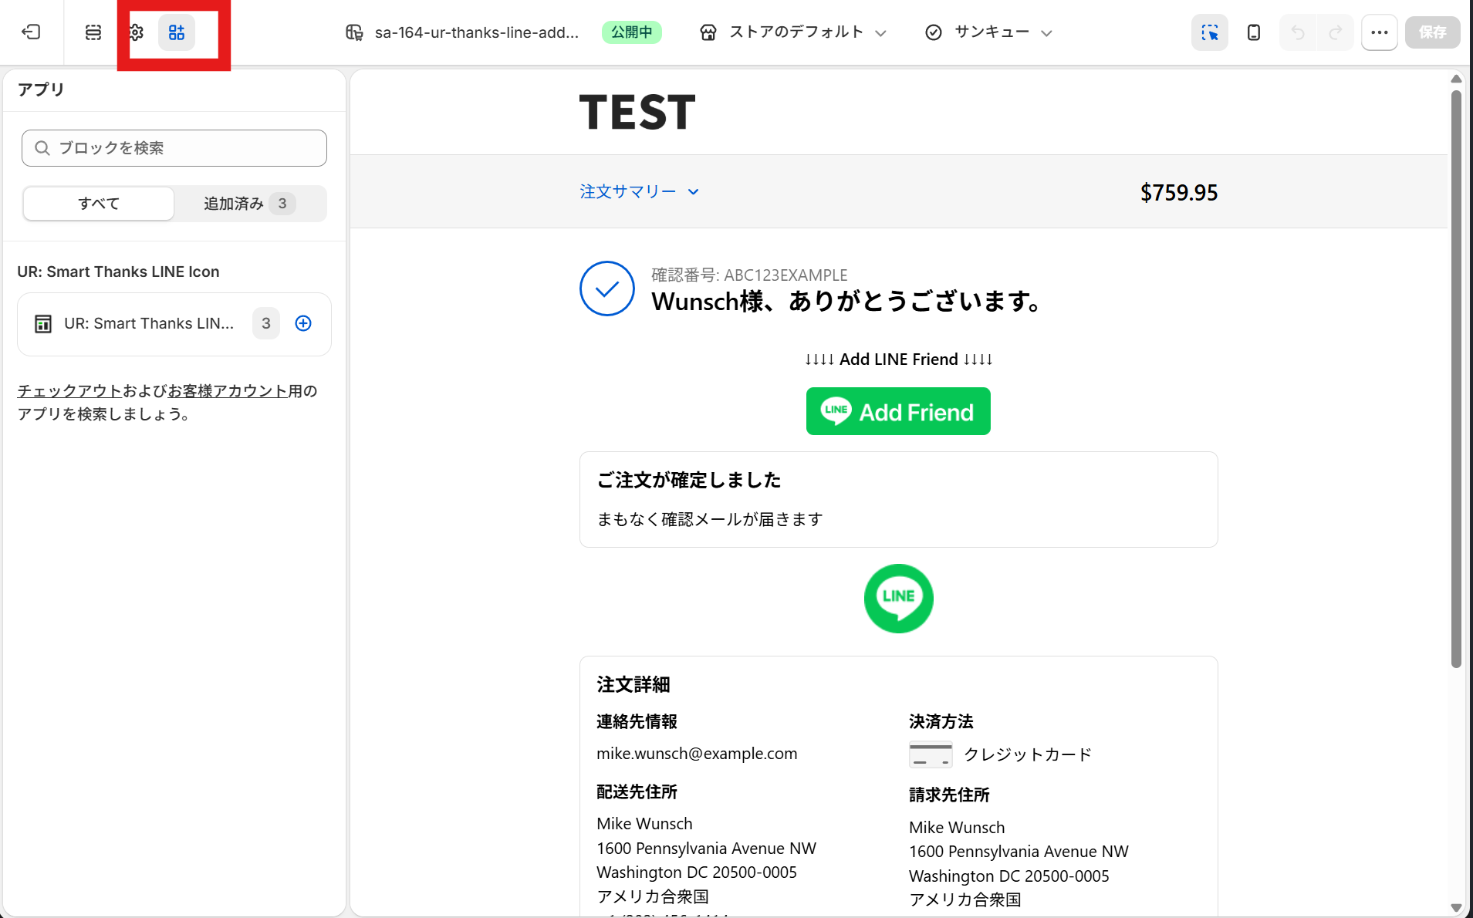Click the UR: Smart Thanks LIN... block name

(149, 324)
